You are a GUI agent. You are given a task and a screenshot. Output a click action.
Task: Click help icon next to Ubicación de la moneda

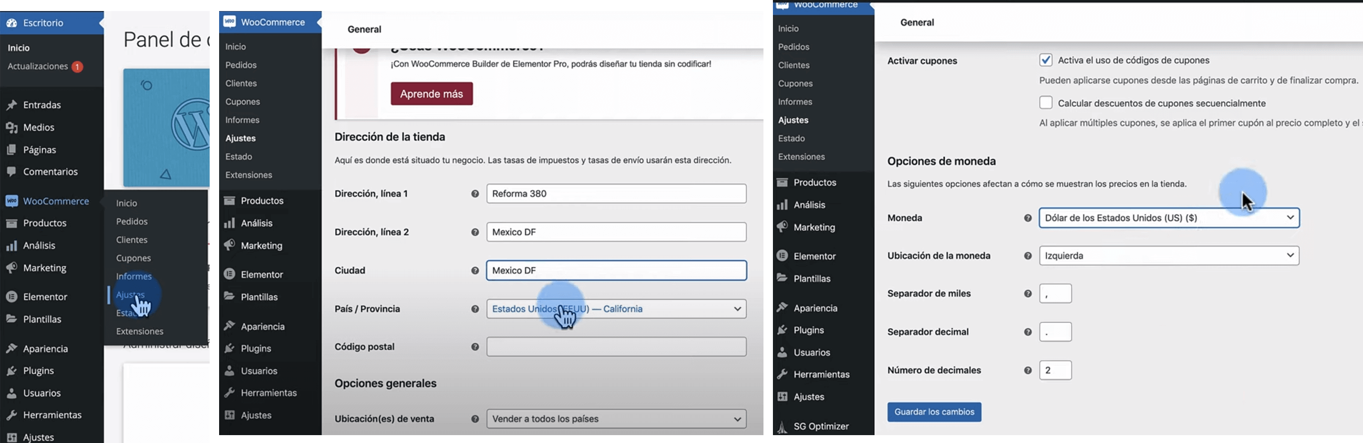1028,256
